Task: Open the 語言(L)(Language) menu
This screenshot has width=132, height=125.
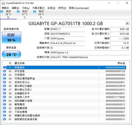Action: (x=79, y=8)
